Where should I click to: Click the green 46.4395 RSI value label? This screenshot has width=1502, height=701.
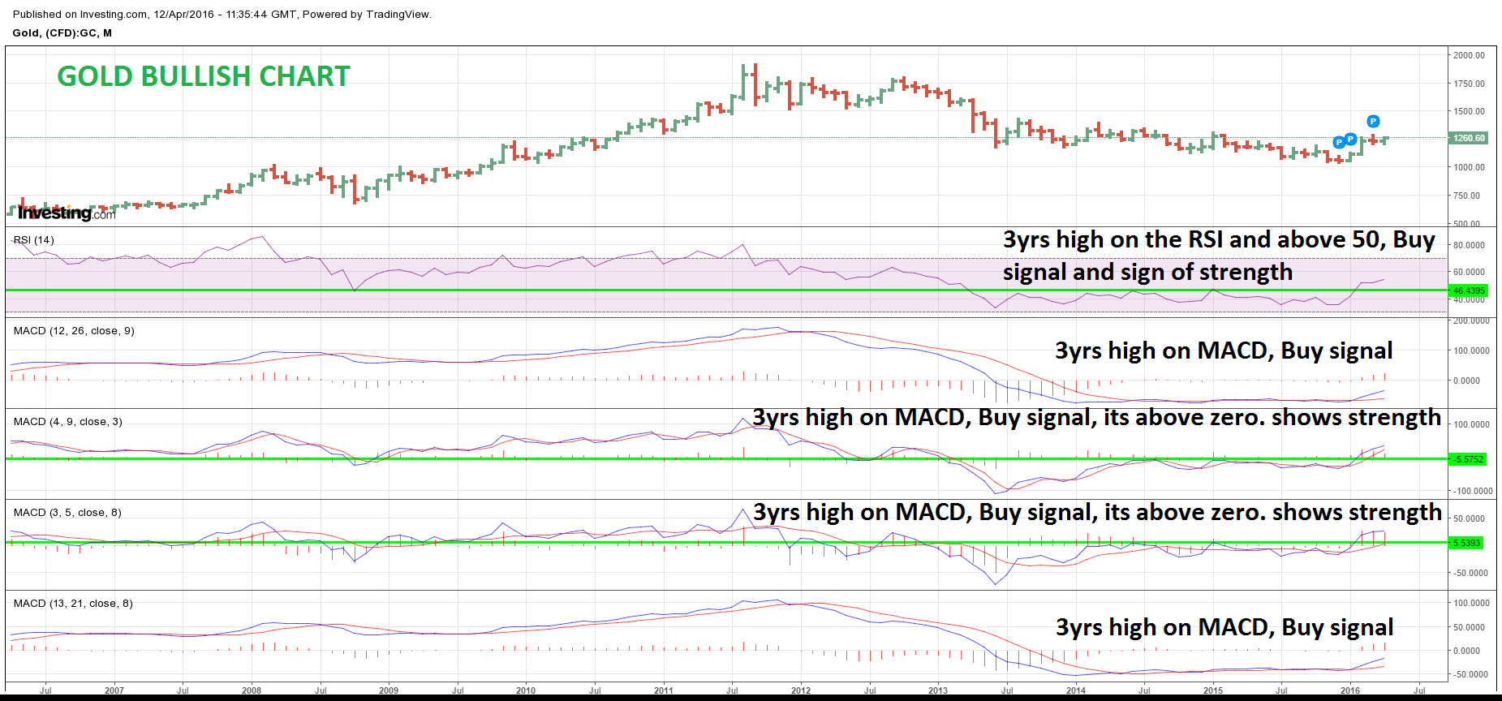[x=1469, y=290]
